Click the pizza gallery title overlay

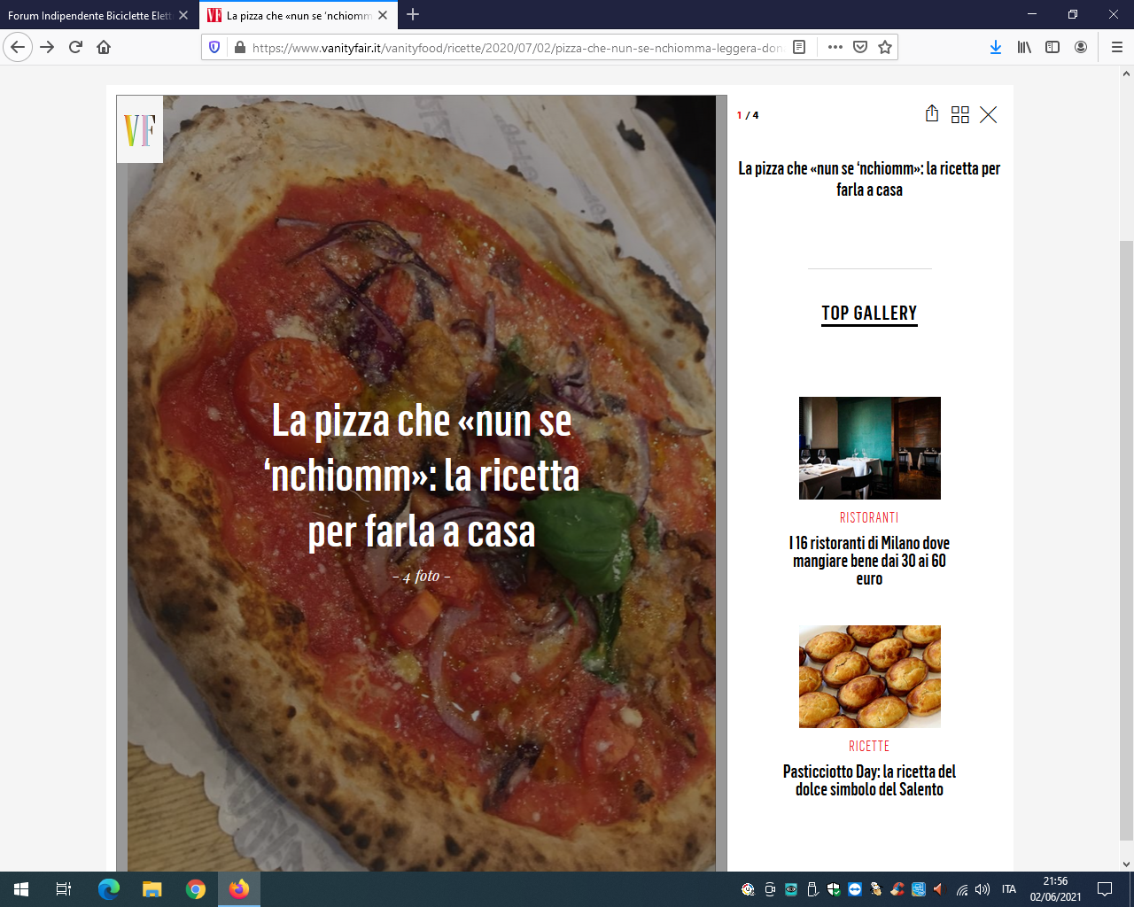[x=422, y=476]
